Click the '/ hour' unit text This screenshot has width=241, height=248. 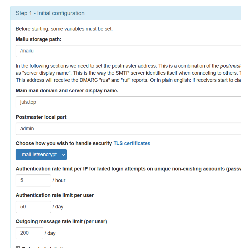tap(59, 180)
